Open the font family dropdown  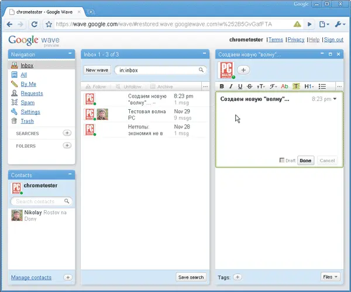point(273,86)
